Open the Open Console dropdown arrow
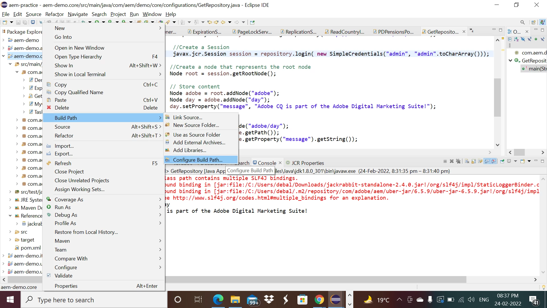Image resolution: width=547 pixels, height=308 pixels. tap(529, 161)
